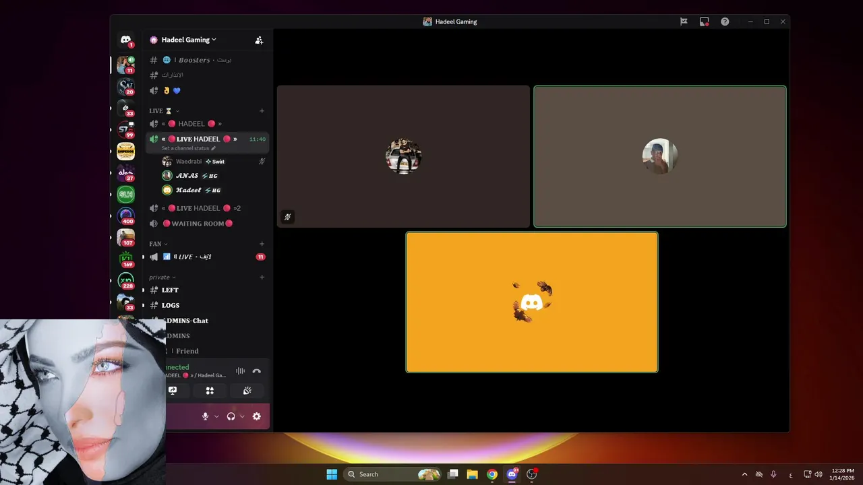Open the Windows Start menu

332,474
